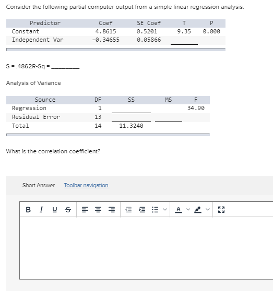Click the 'S = .4862R-Sq =' line
Screen dimensions: 273x291
pyautogui.click(x=43, y=66)
